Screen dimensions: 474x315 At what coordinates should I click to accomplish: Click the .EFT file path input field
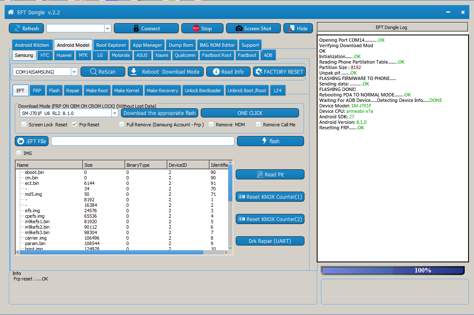point(143,141)
